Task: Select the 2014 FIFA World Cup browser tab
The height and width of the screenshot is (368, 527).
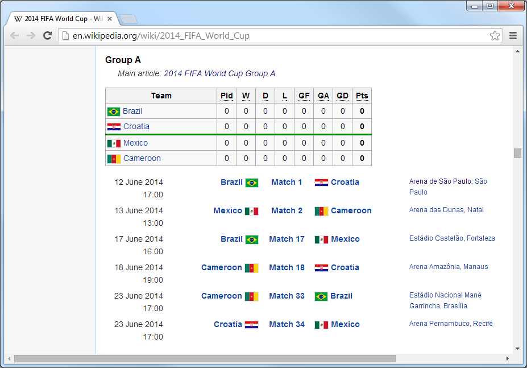Action: pos(62,19)
